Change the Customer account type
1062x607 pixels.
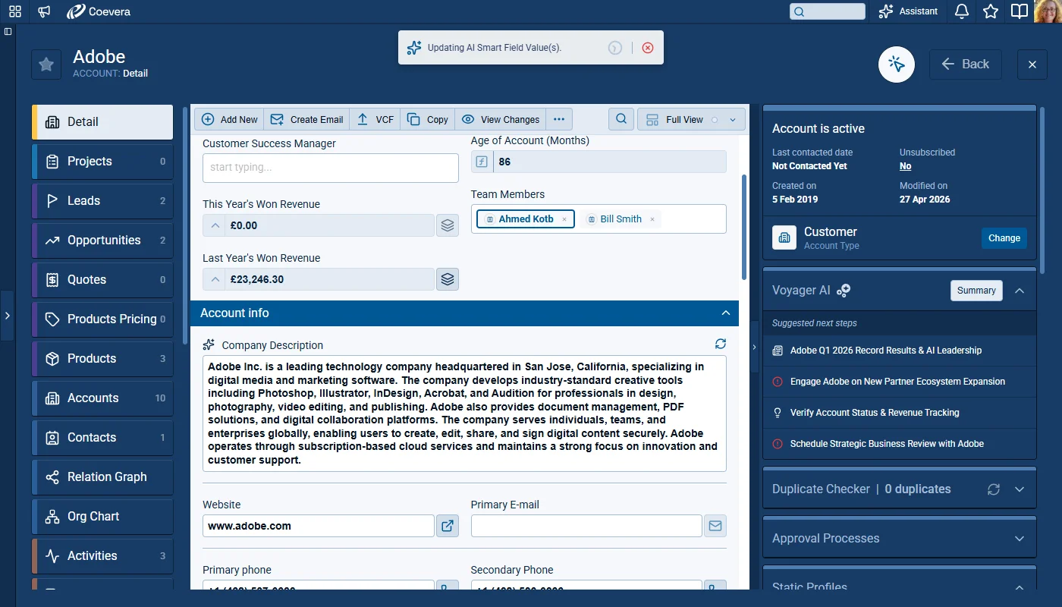coord(1004,238)
